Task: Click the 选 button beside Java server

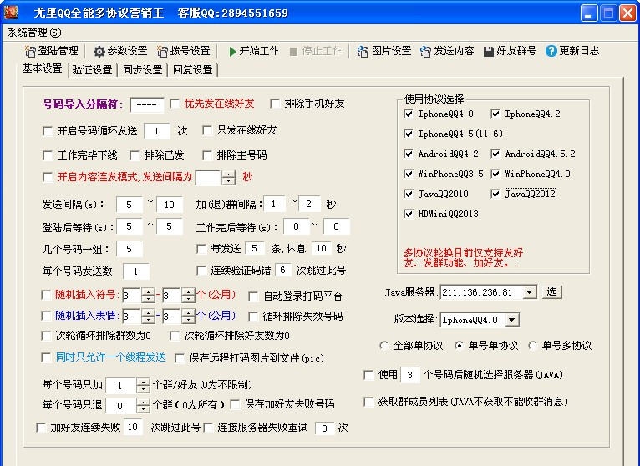Action: 551,291
